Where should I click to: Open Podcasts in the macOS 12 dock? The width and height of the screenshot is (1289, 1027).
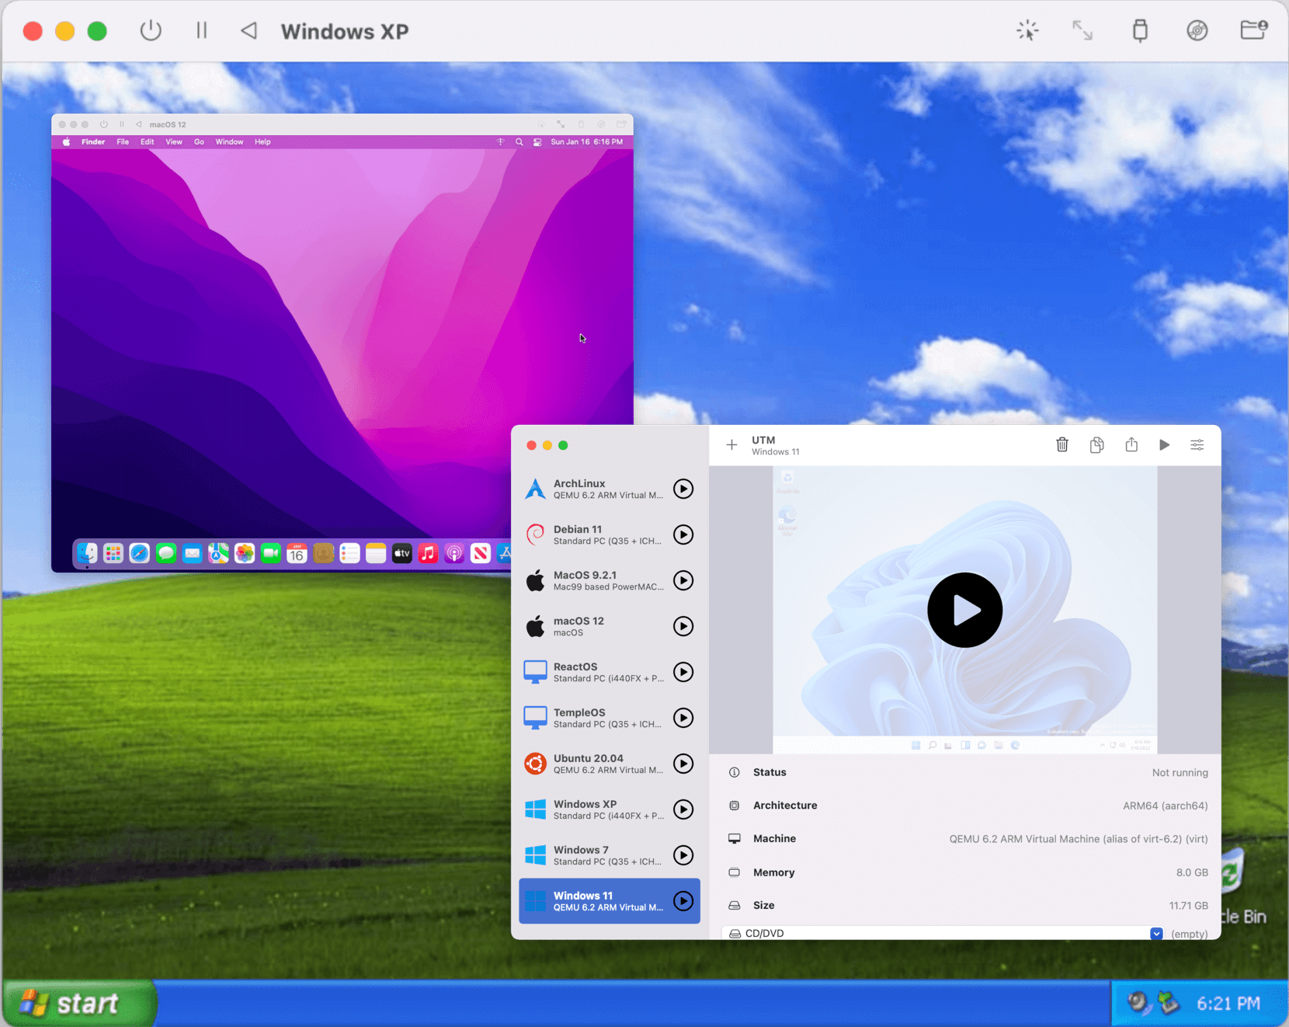click(454, 553)
